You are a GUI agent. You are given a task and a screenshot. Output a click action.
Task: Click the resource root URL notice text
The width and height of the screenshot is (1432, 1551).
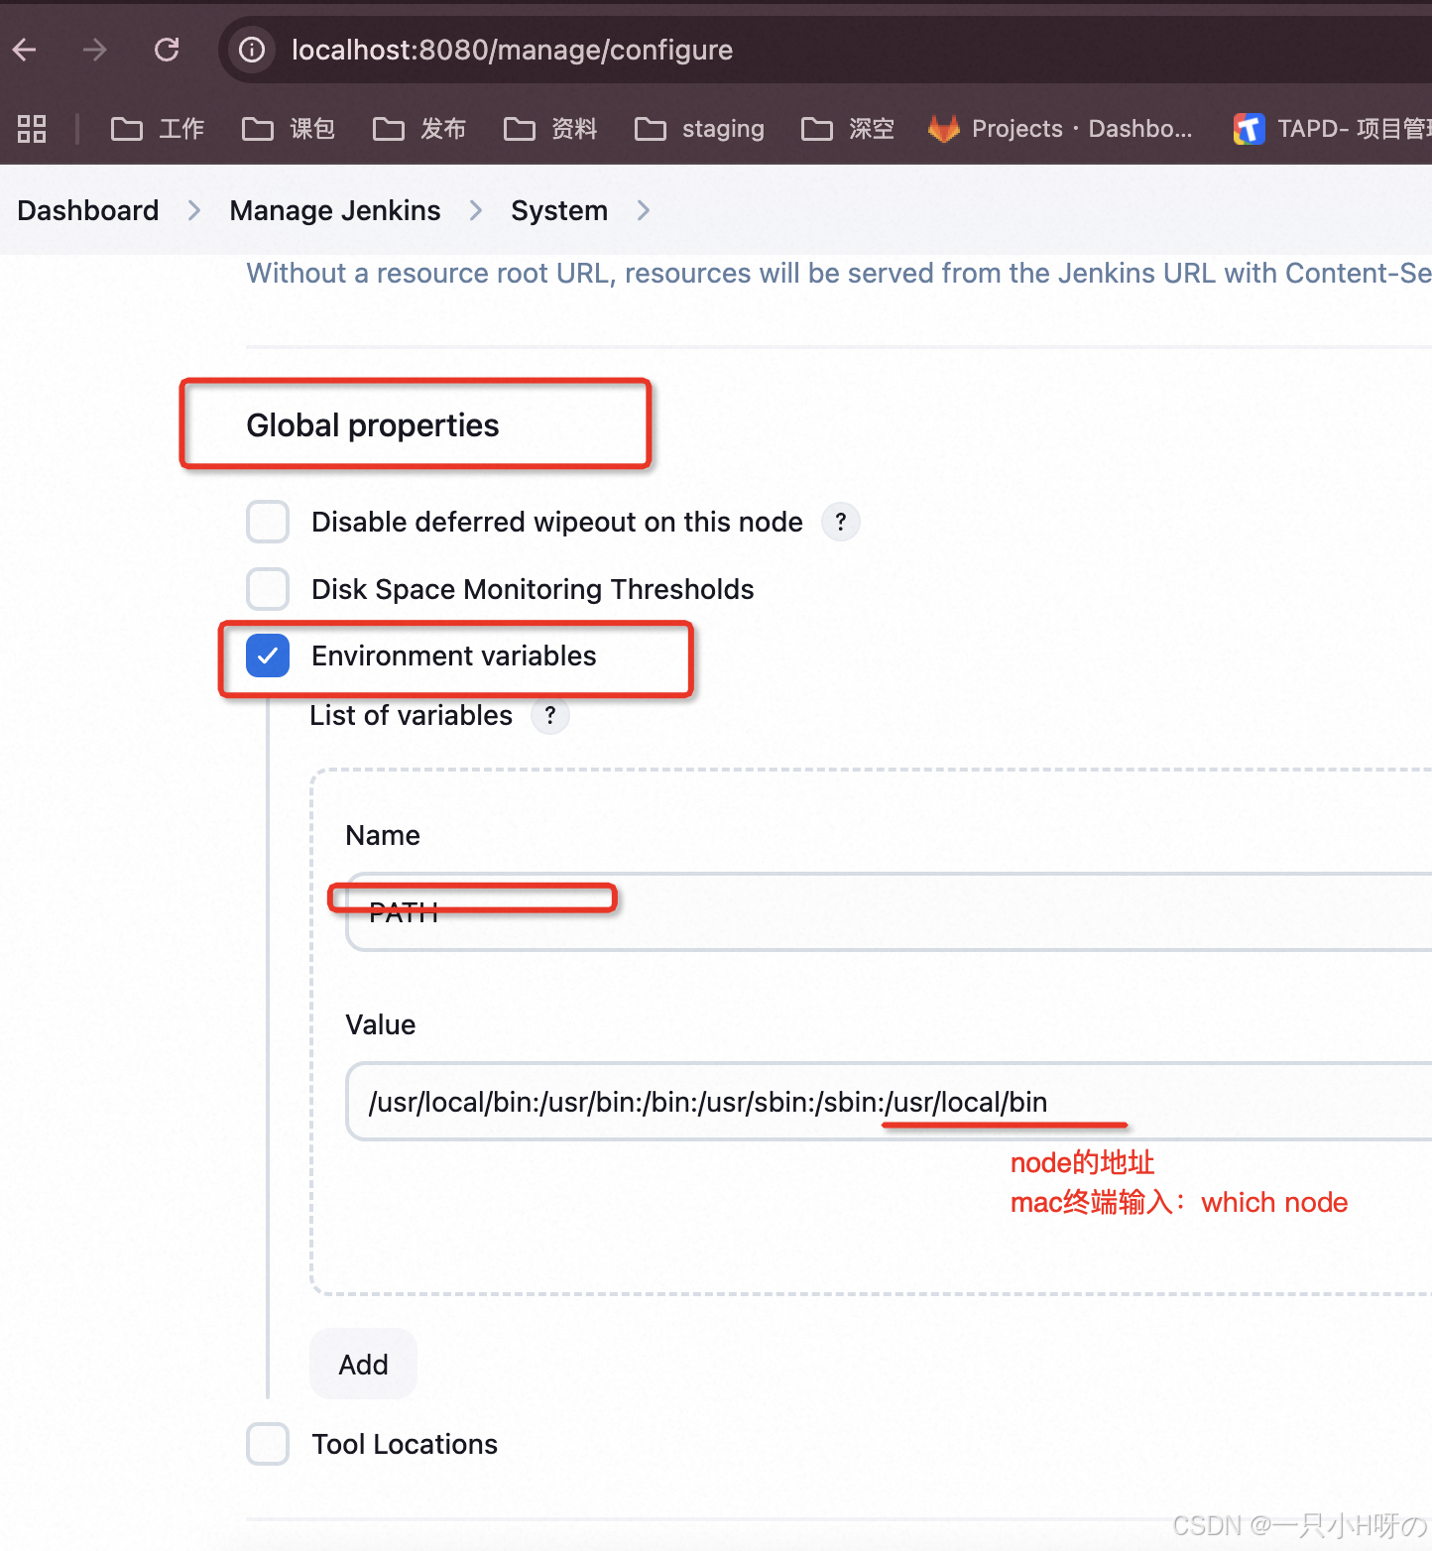(839, 273)
